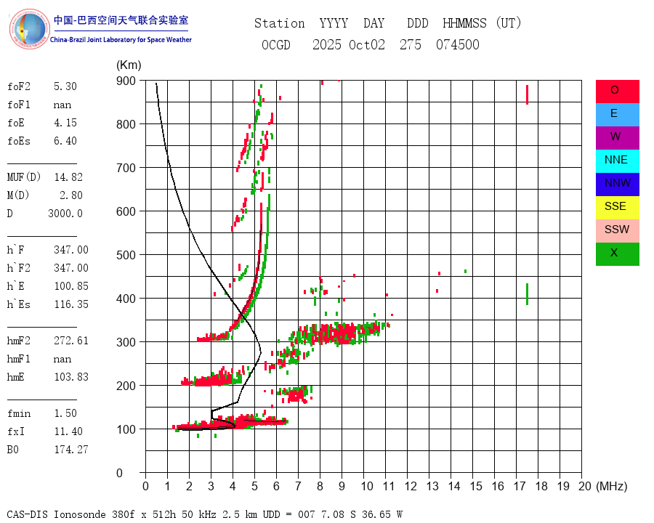Click the hmE value 103.83
The height and width of the screenshot is (523, 654).
[71, 377]
